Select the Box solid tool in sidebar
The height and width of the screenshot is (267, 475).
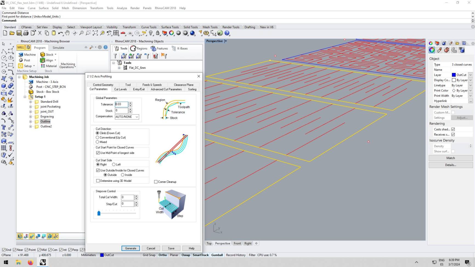point(4,86)
